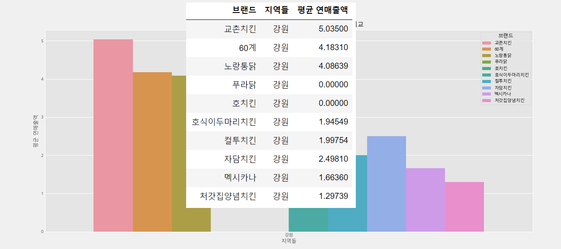This screenshot has width=561, height=249.
Task: Click the 브랜드 legend title
Action: pos(506,35)
